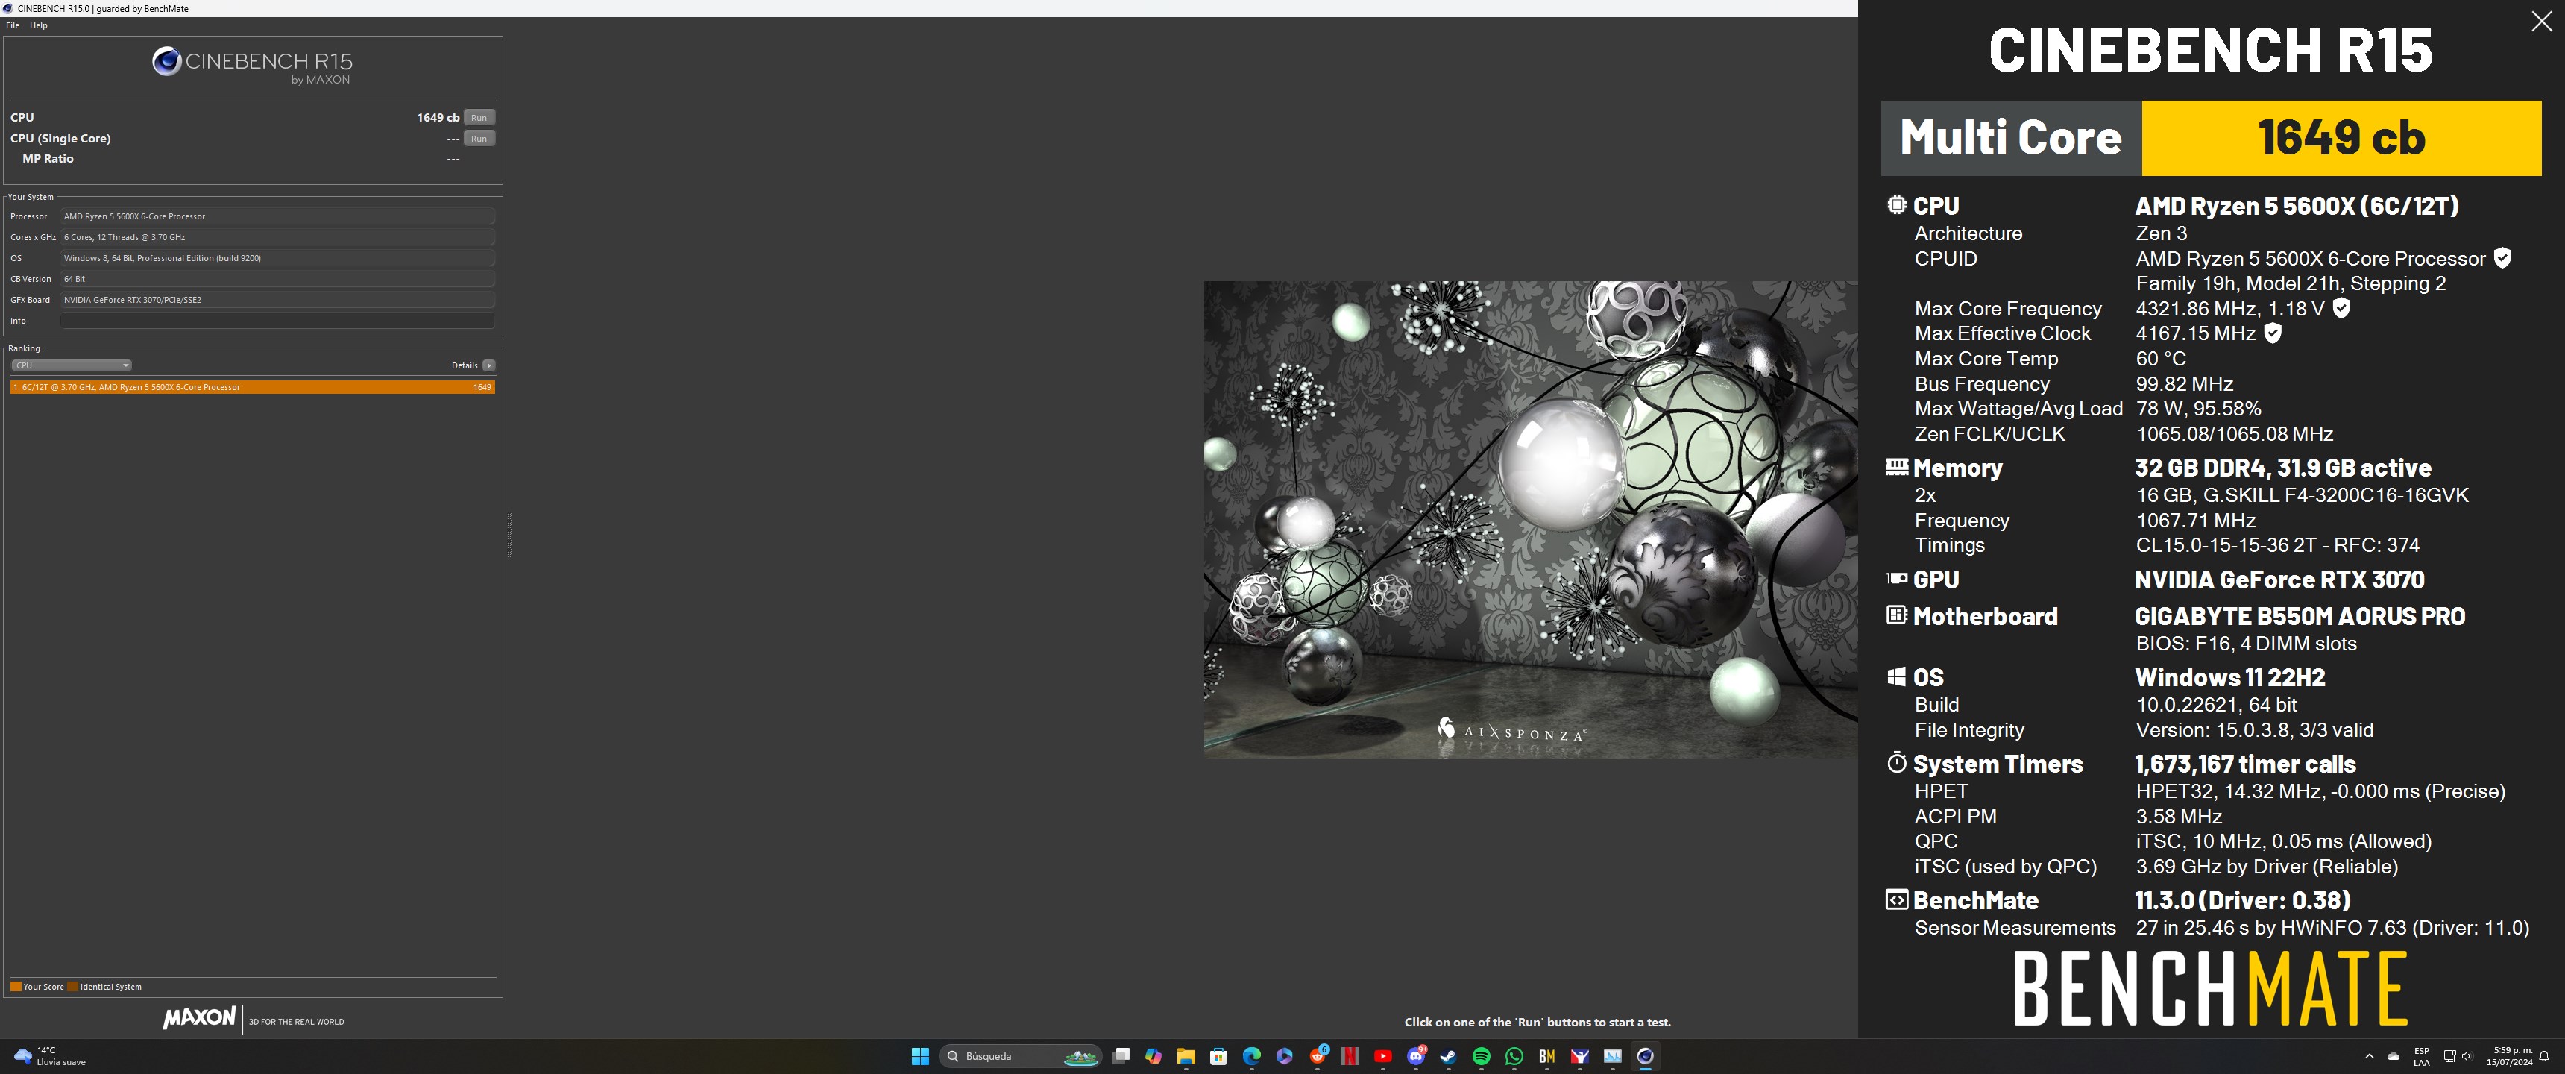Open Spotify from taskbar
The height and width of the screenshot is (1074, 2565).
point(1482,1056)
